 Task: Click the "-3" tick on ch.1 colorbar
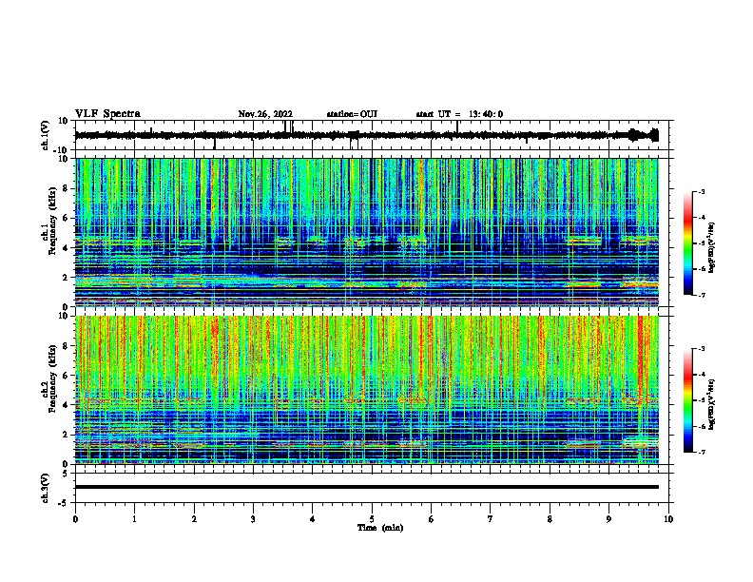701,191
